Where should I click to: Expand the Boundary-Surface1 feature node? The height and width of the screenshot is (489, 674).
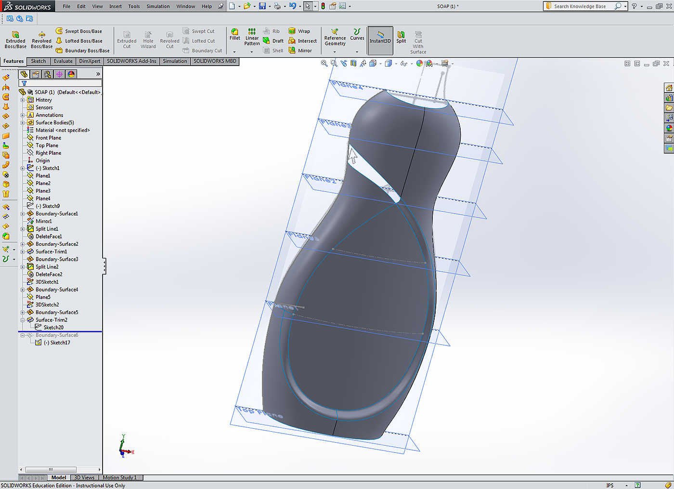[x=23, y=214]
